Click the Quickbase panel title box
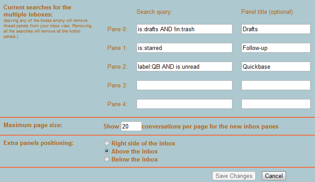Viewport: 315px width, 182px height. tap(275, 66)
